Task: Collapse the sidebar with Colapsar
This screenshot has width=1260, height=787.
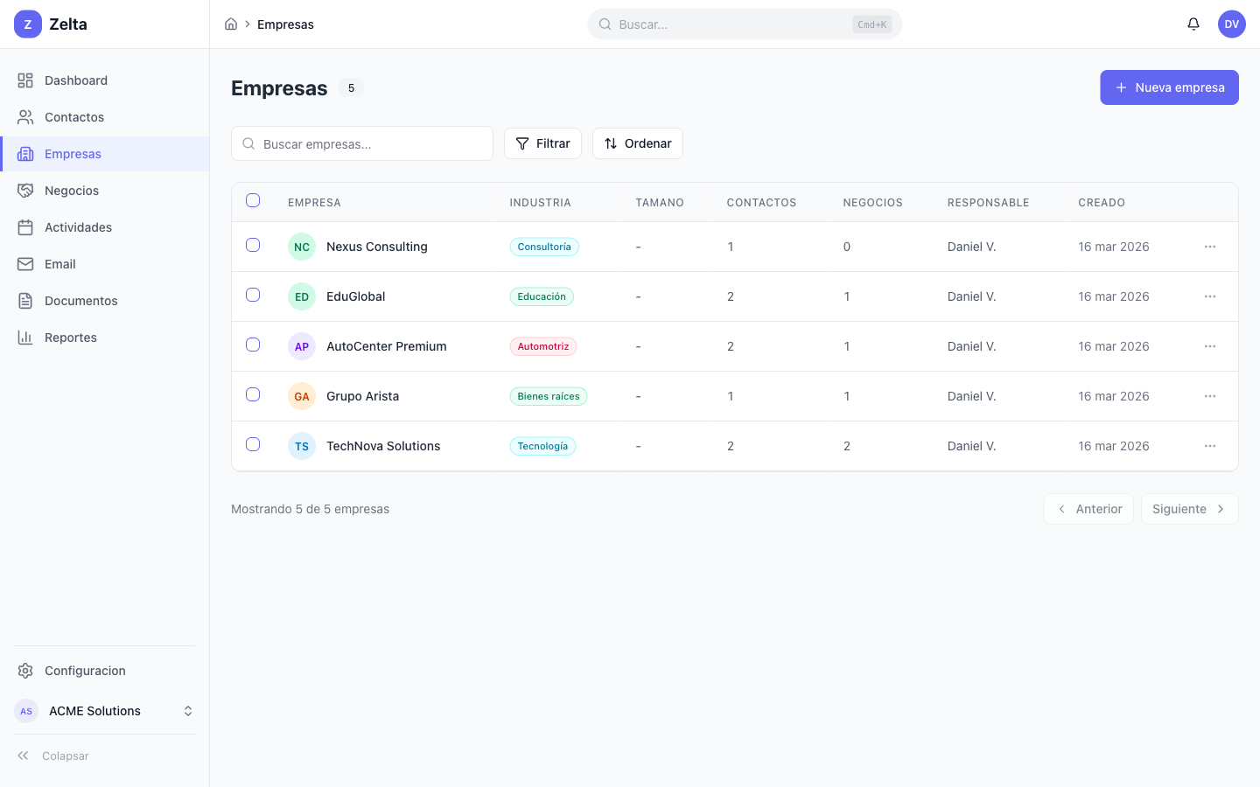Action: tap(52, 756)
